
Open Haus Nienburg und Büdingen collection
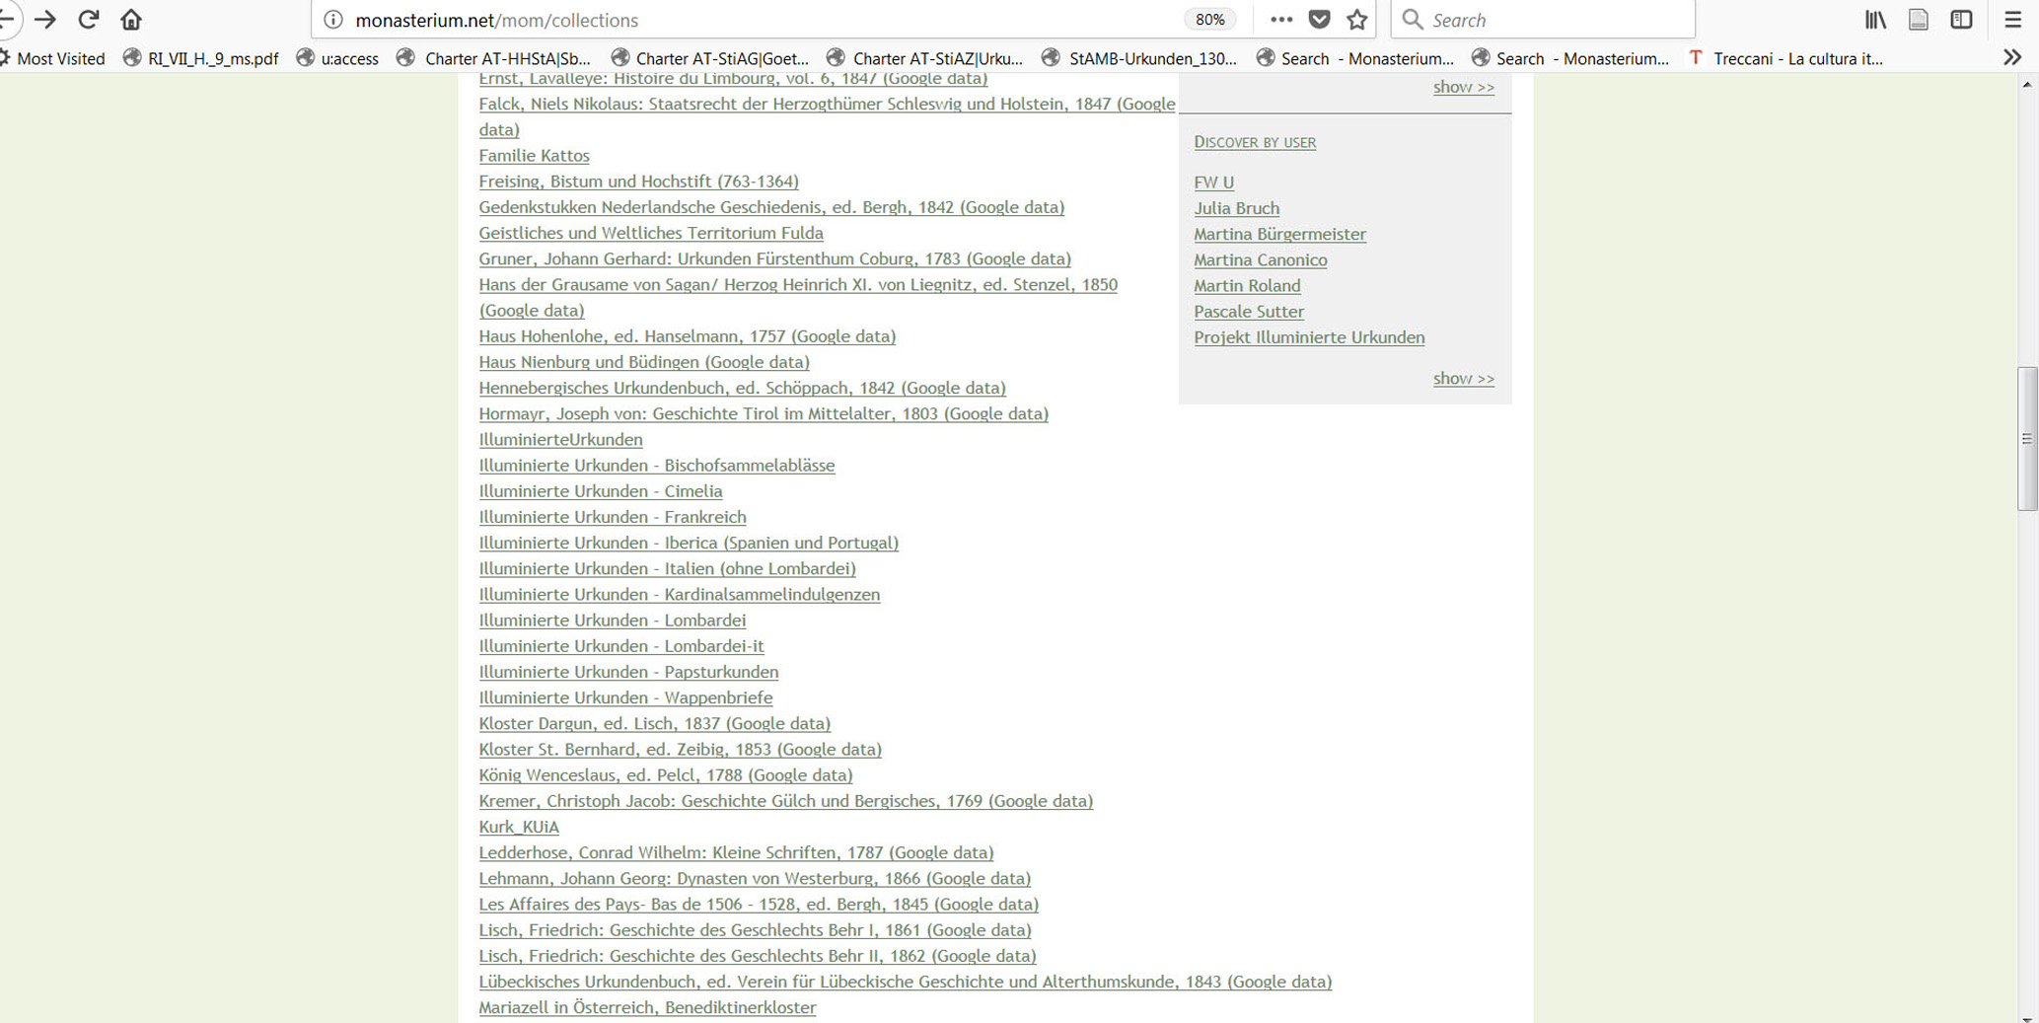click(x=644, y=362)
